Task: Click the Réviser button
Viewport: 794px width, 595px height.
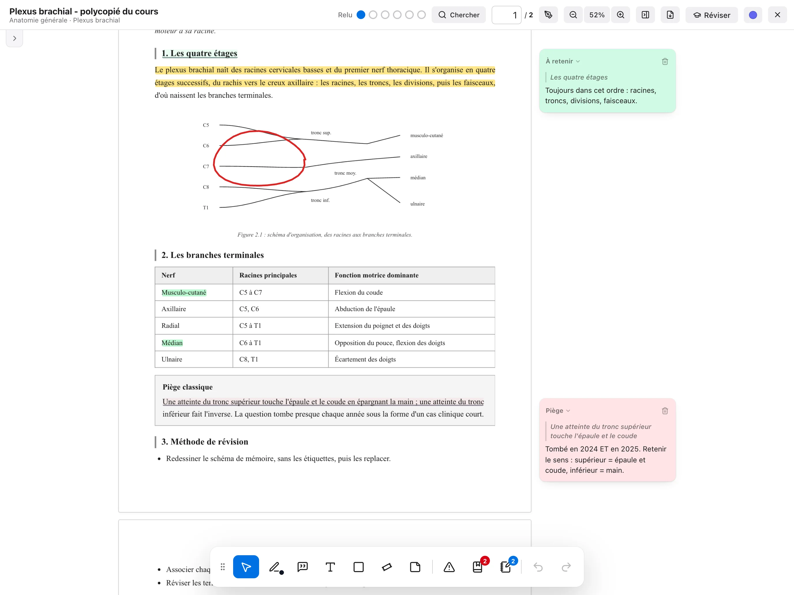Action: coord(712,15)
